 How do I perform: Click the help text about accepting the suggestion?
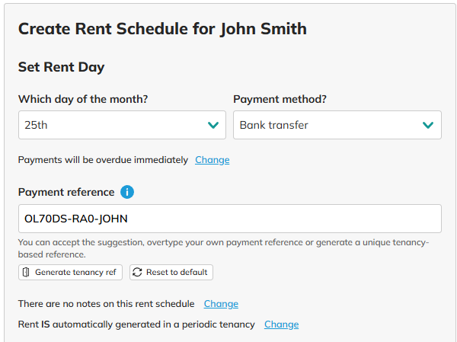tap(223, 248)
